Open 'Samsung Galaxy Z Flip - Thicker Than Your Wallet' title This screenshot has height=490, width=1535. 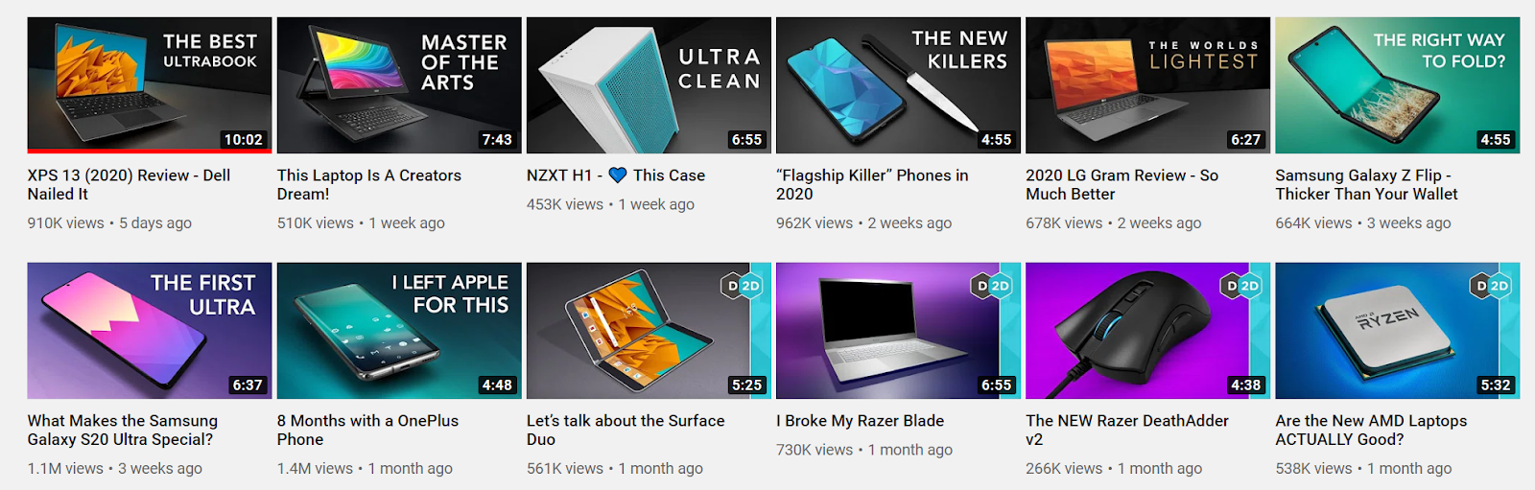[x=1366, y=184]
